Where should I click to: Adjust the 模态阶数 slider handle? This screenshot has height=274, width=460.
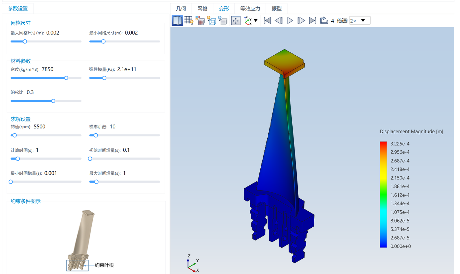click(96, 136)
